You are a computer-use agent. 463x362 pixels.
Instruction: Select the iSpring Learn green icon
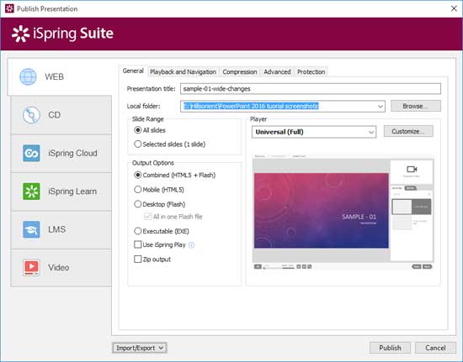(31, 191)
